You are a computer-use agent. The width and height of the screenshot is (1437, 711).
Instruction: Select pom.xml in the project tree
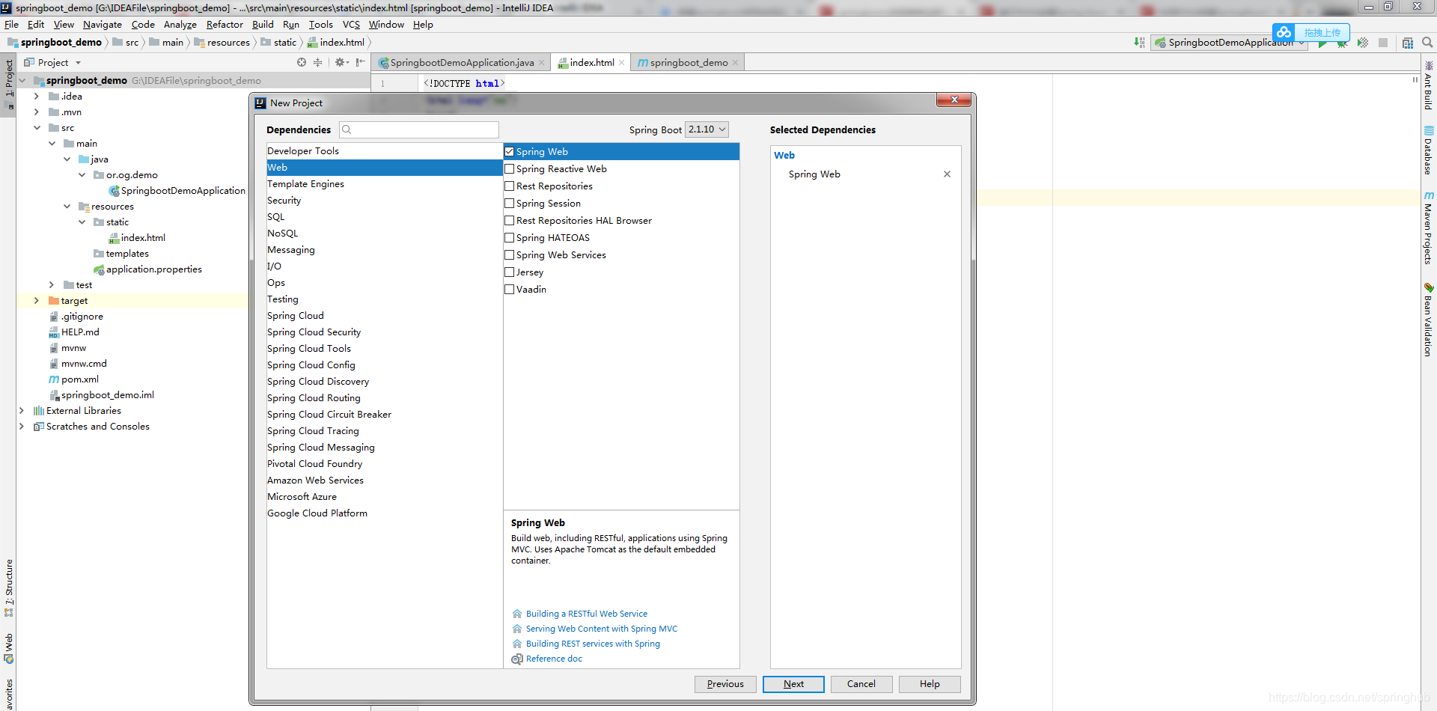click(x=80, y=379)
